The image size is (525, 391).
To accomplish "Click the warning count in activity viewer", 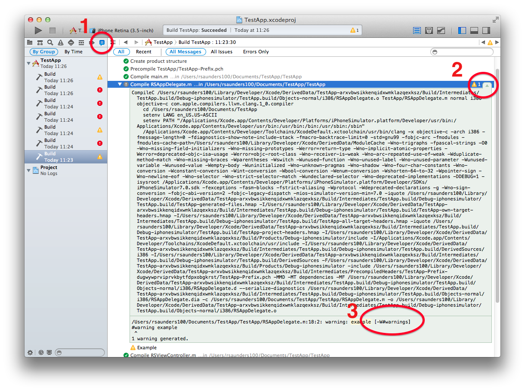I will click(x=355, y=31).
